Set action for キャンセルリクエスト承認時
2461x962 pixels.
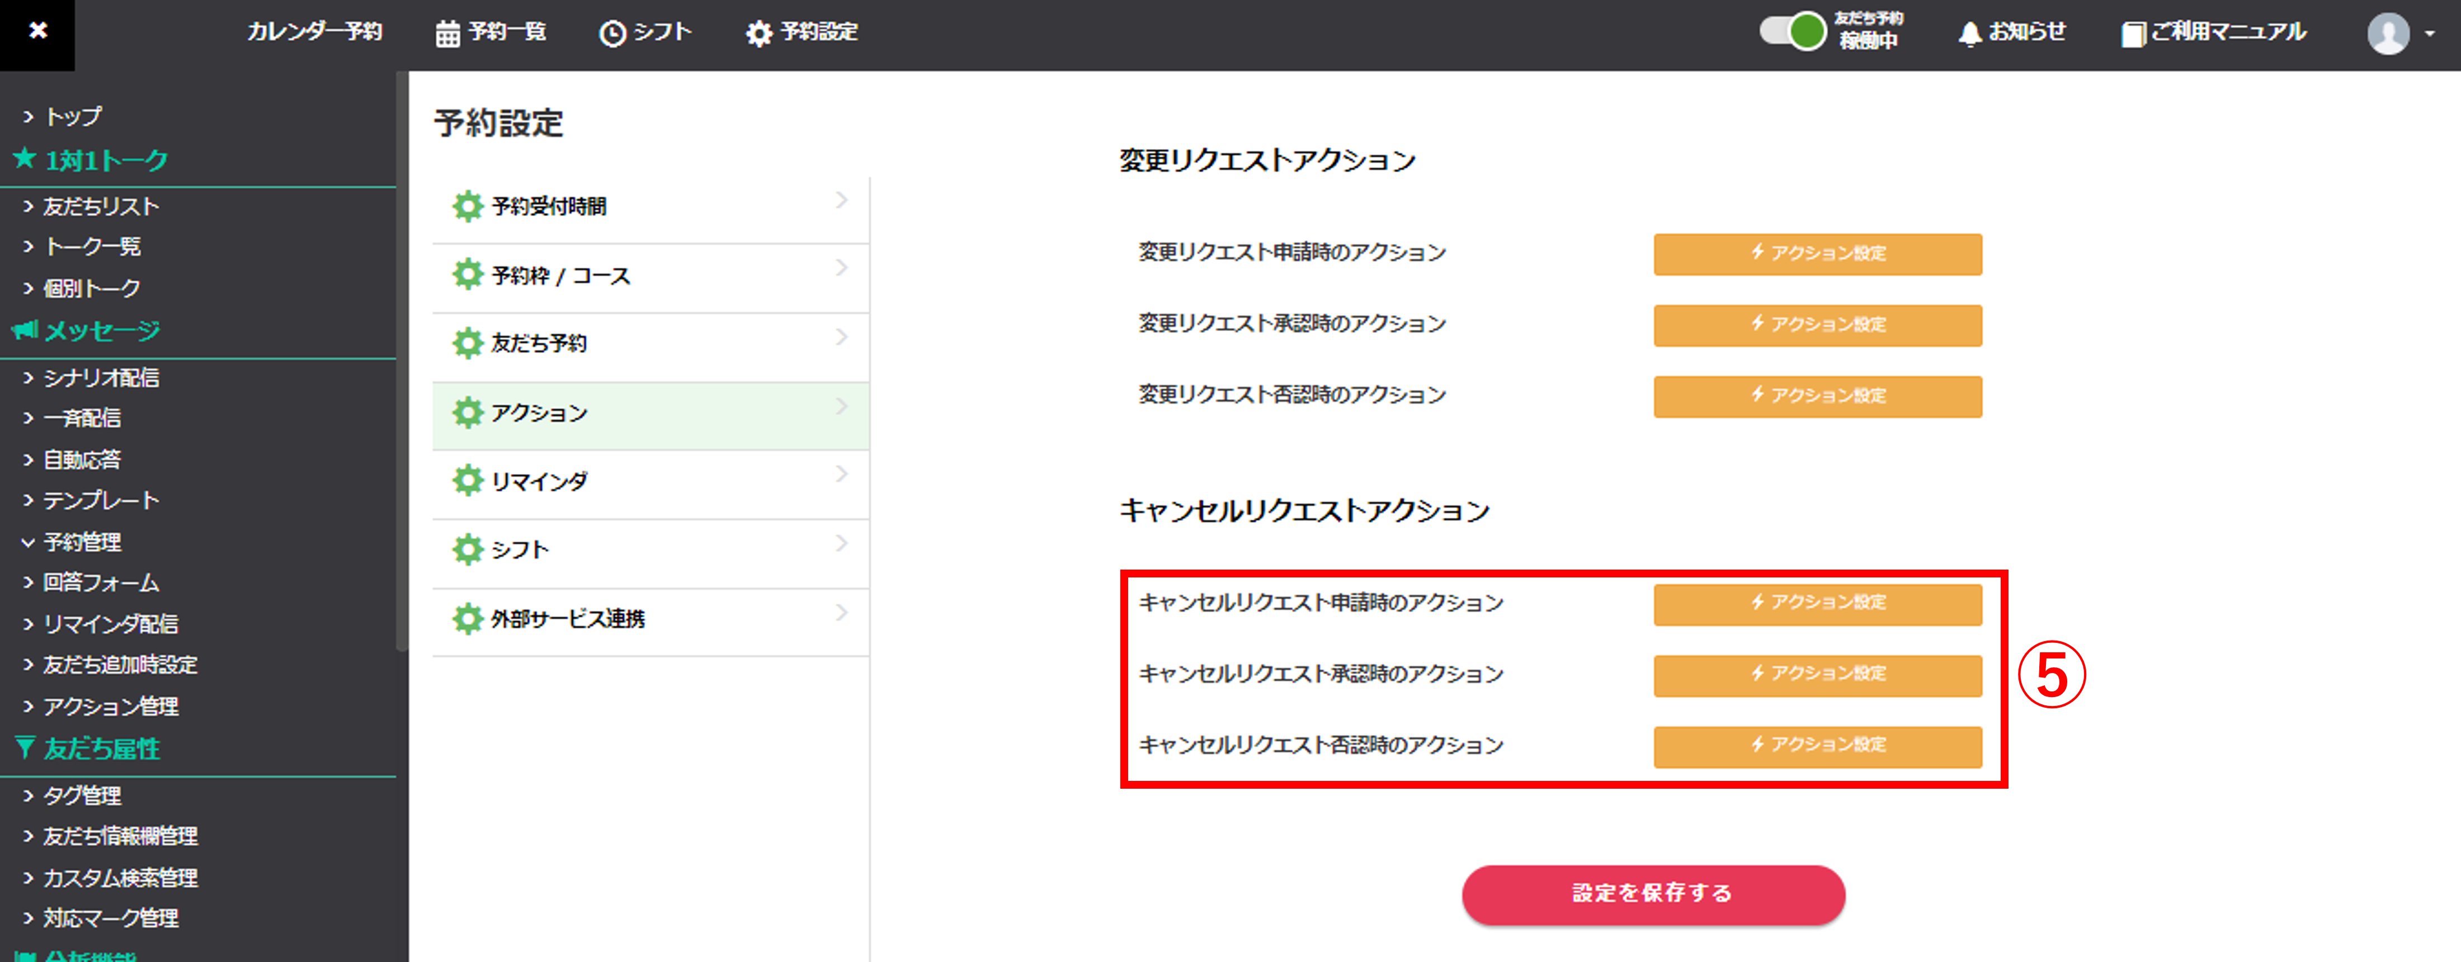tap(1817, 675)
